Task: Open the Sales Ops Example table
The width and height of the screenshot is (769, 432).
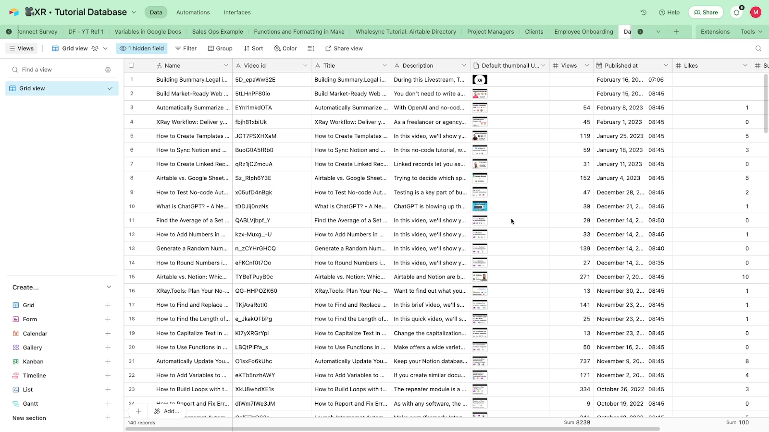Action: click(218, 32)
